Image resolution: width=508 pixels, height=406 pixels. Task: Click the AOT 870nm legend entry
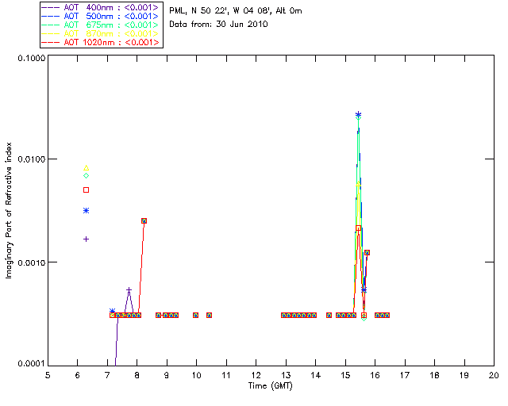tap(100, 33)
